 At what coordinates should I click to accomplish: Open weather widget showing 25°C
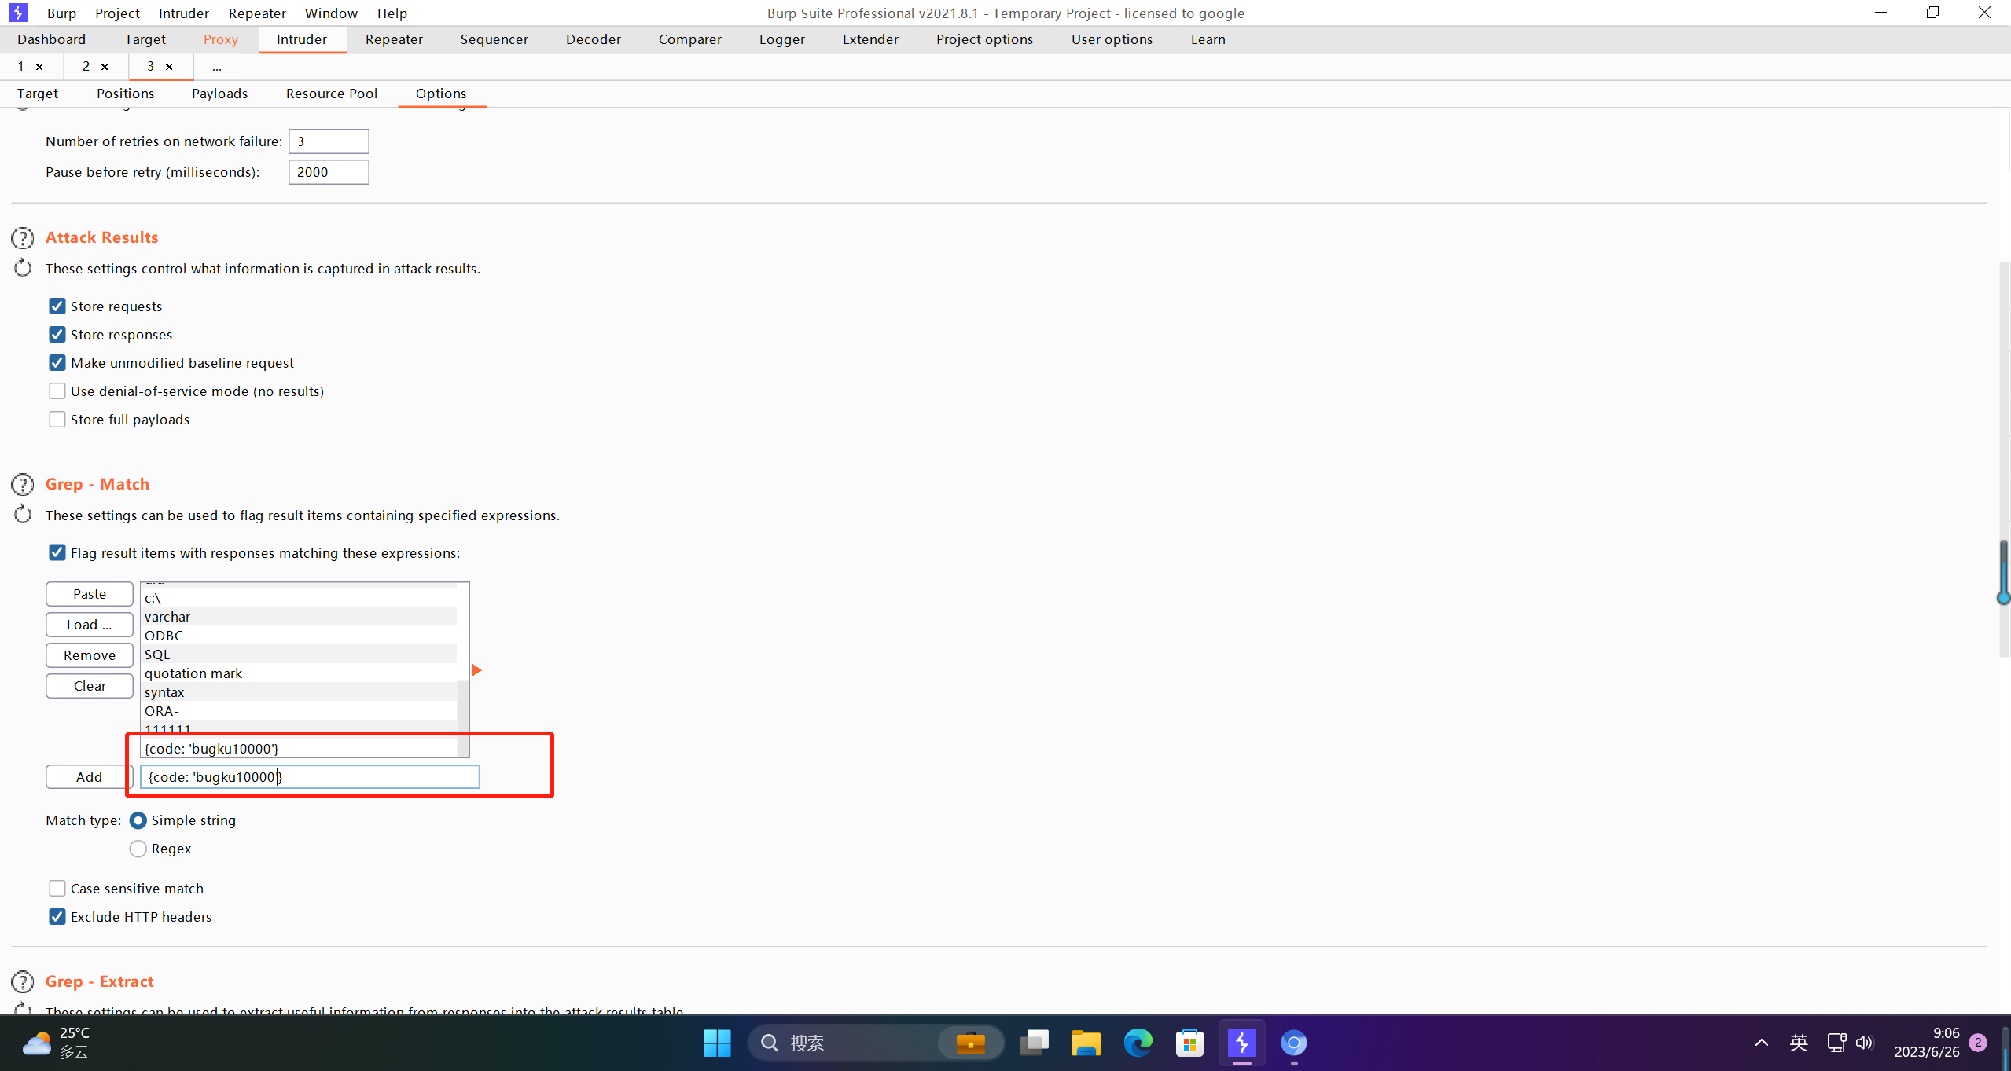[x=57, y=1043]
